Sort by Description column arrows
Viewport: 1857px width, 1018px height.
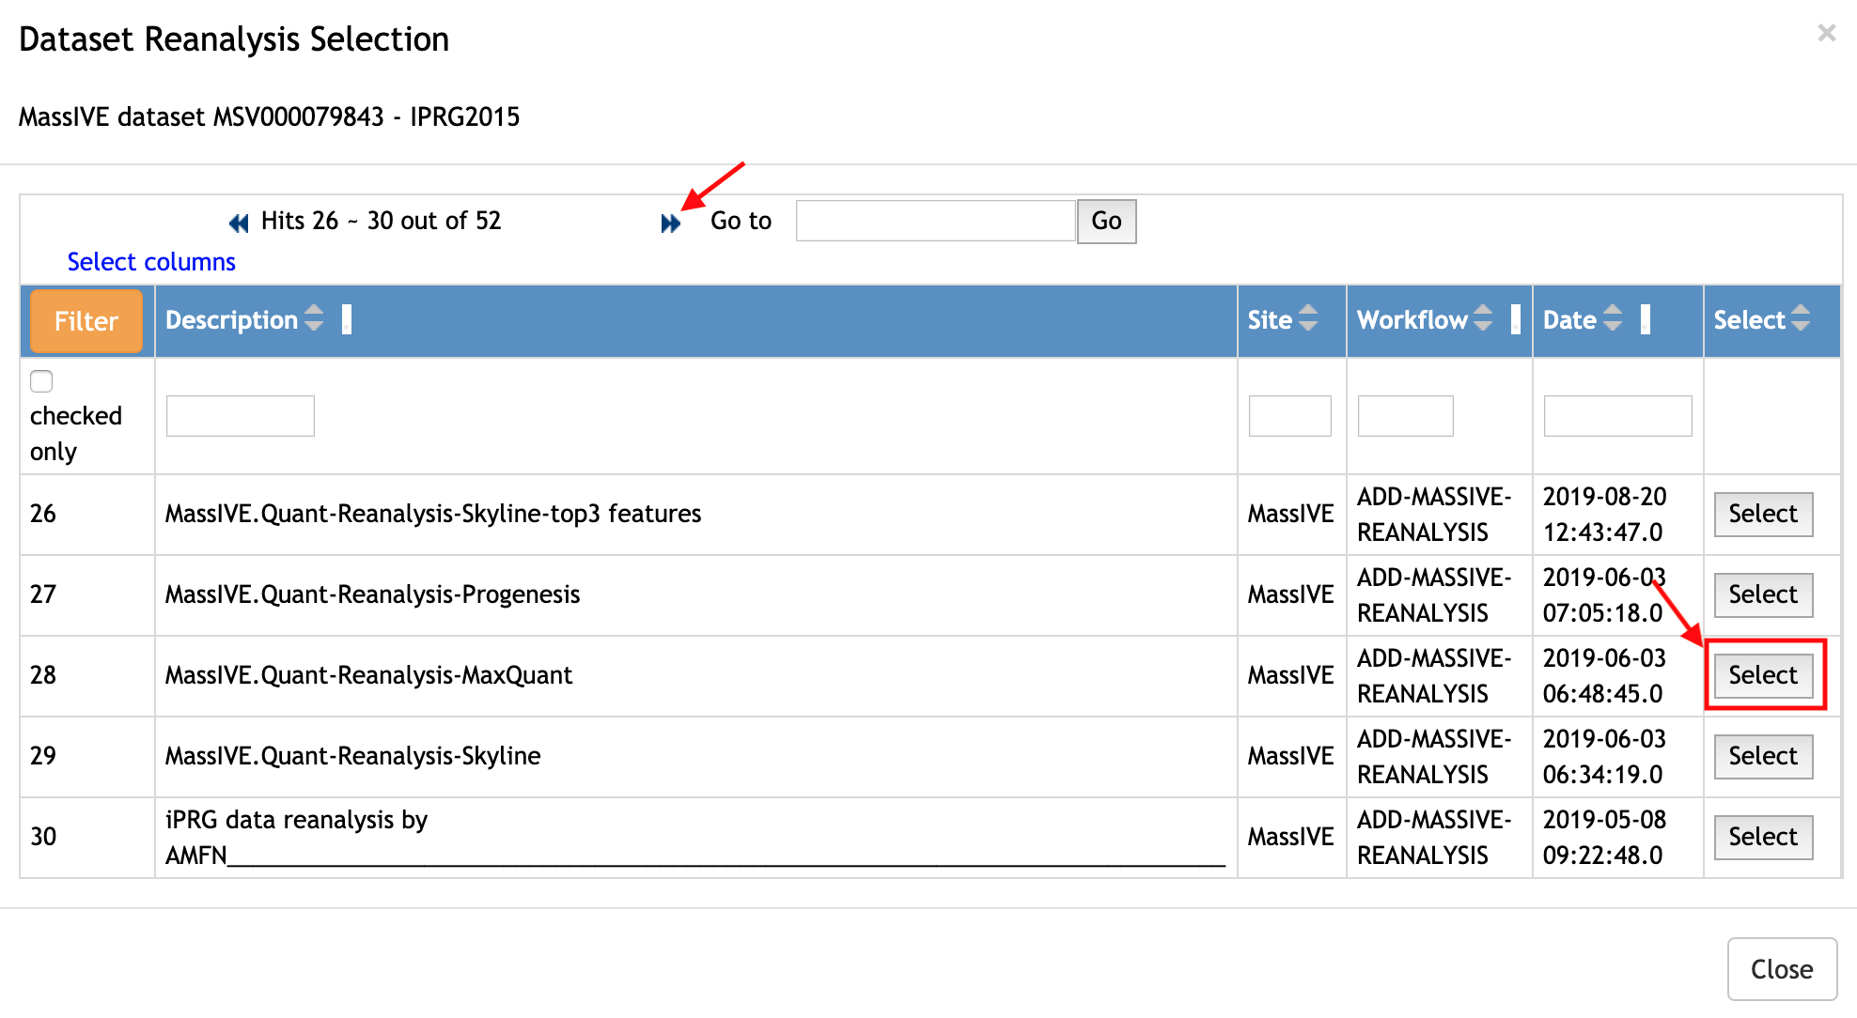tap(314, 318)
